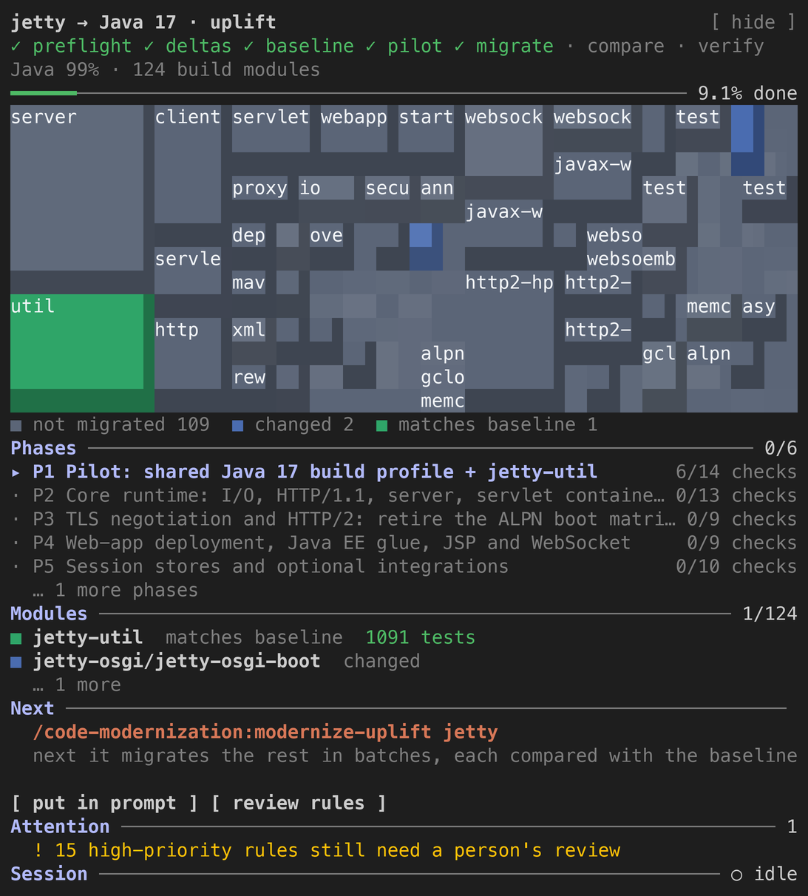Show the 1 more modules row
Viewport: 808px width, 896px height.
click(77, 685)
